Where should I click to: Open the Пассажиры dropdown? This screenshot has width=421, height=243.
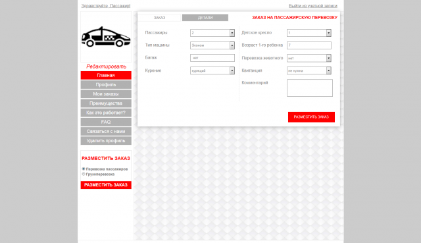[x=212, y=33]
